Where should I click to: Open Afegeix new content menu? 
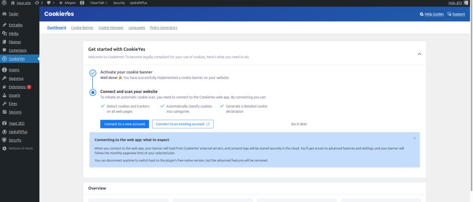click(x=67, y=3)
